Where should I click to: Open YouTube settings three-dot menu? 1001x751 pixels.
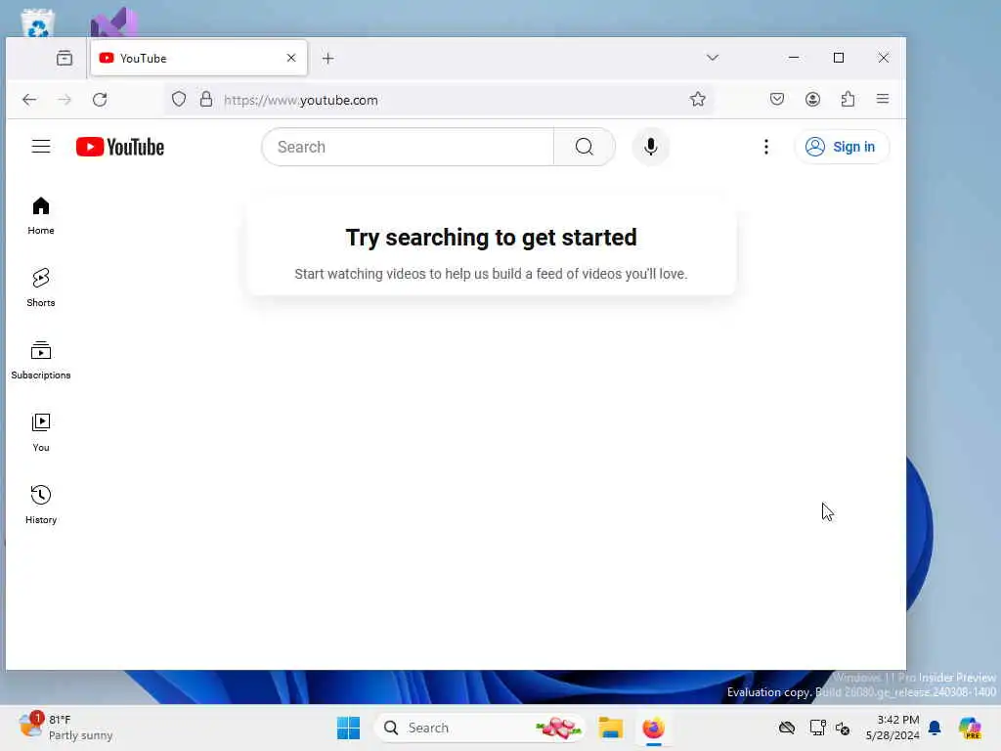click(766, 147)
